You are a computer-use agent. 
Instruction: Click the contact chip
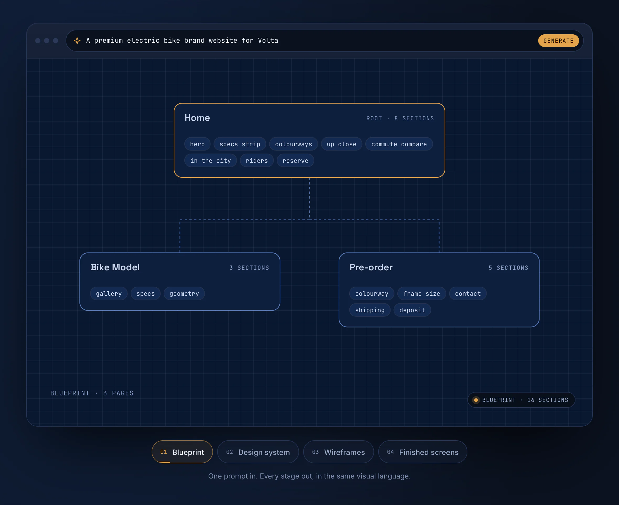(x=468, y=293)
